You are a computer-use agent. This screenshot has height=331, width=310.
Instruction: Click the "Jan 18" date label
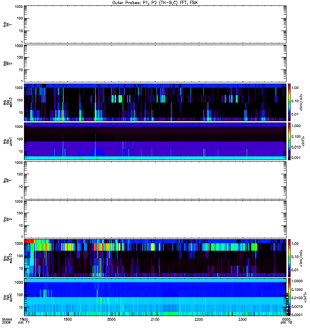tap(286, 322)
